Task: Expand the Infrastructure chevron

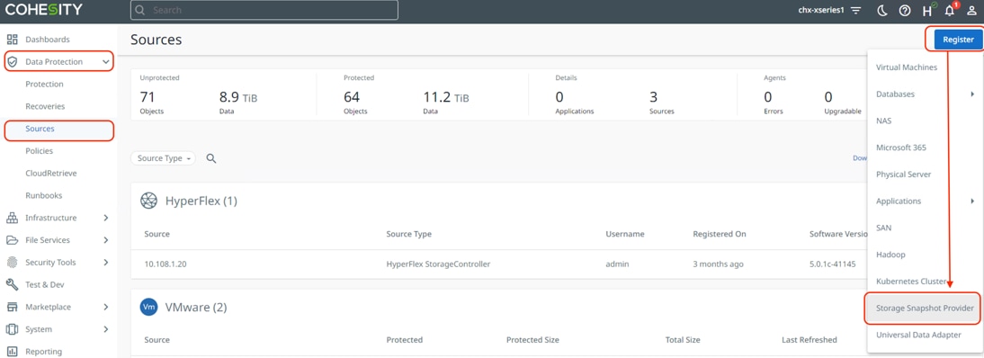Action: (106, 218)
